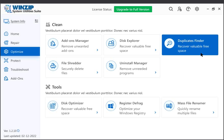The width and height of the screenshot is (224, 140).
Task: Restore down the WinZip window
Action: pyautogui.click(x=213, y=9)
